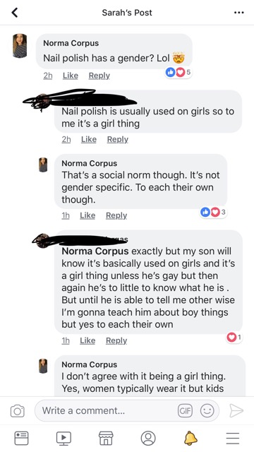
Task: Reply to the 'it's a girl thing' comment
Action: (x=118, y=139)
